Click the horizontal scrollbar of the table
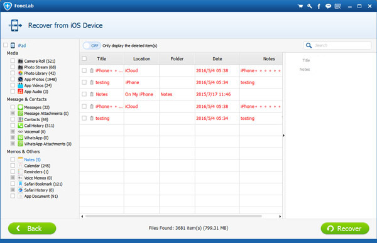The width and height of the screenshot is (377, 243). tap(173, 216)
